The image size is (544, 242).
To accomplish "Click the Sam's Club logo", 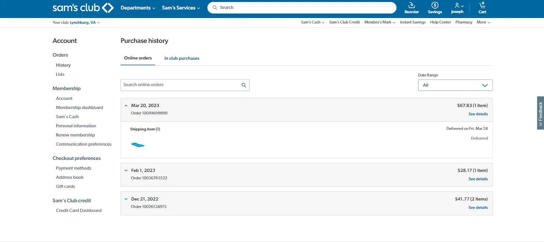I will (x=83, y=7).
